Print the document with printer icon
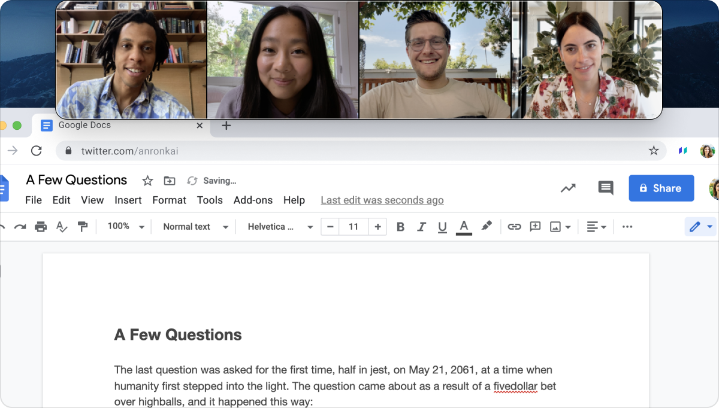 [x=41, y=227]
